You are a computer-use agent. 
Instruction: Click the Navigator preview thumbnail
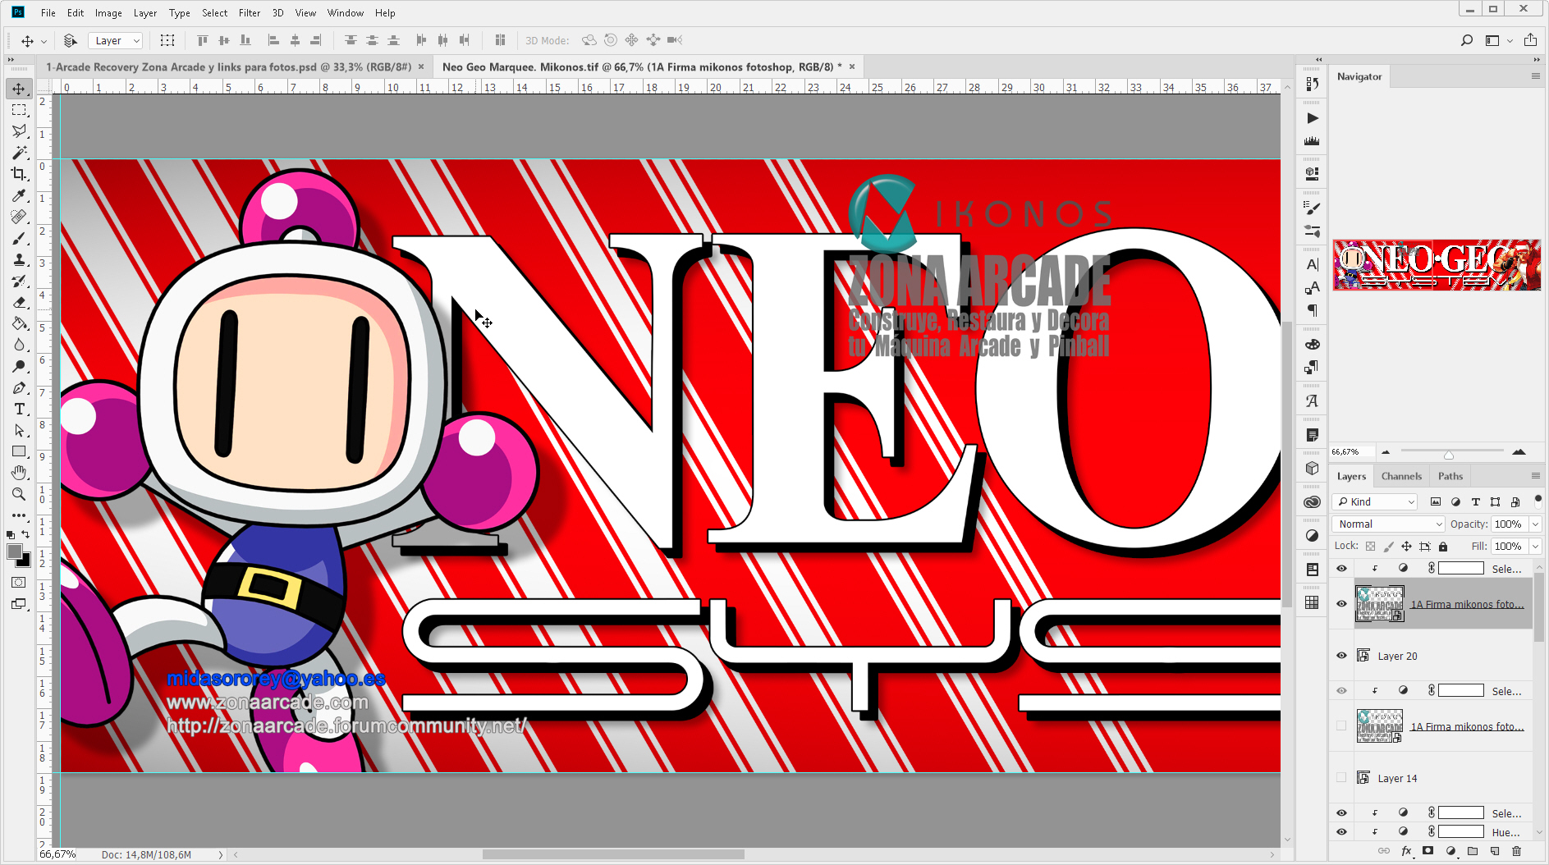click(1437, 264)
